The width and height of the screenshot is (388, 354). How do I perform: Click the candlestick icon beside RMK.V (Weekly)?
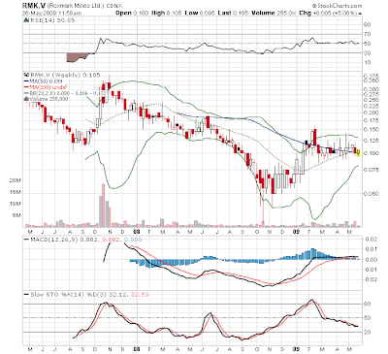click(x=27, y=75)
